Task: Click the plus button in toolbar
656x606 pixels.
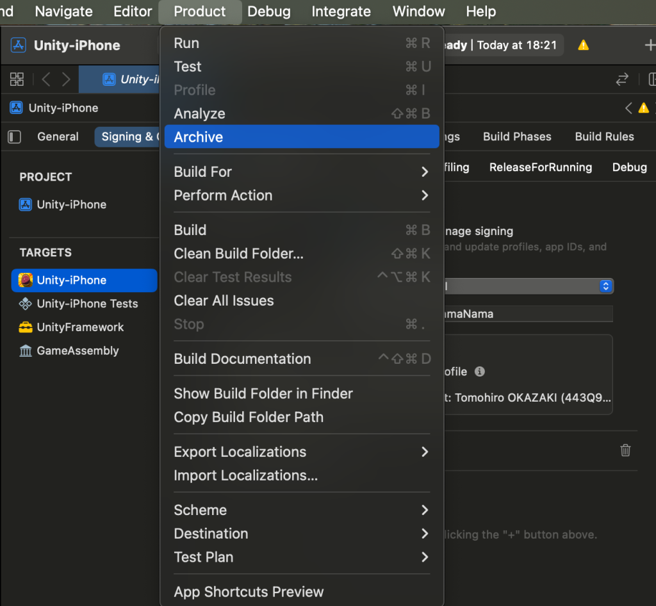Action: (x=650, y=45)
